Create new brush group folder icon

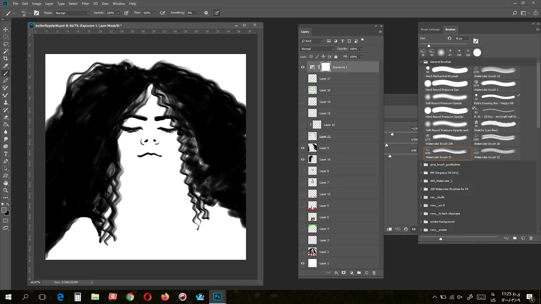tap(514, 238)
